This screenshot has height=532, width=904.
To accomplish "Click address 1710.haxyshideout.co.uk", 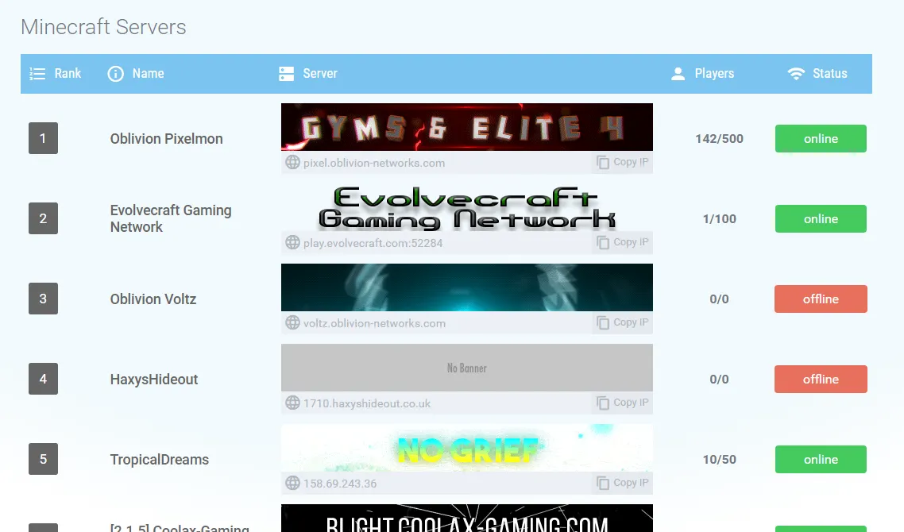I will (x=367, y=403).
